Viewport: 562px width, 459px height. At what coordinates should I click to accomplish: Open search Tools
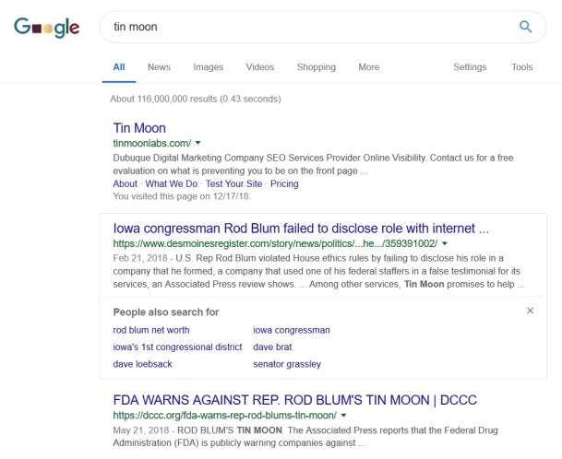pyautogui.click(x=522, y=67)
